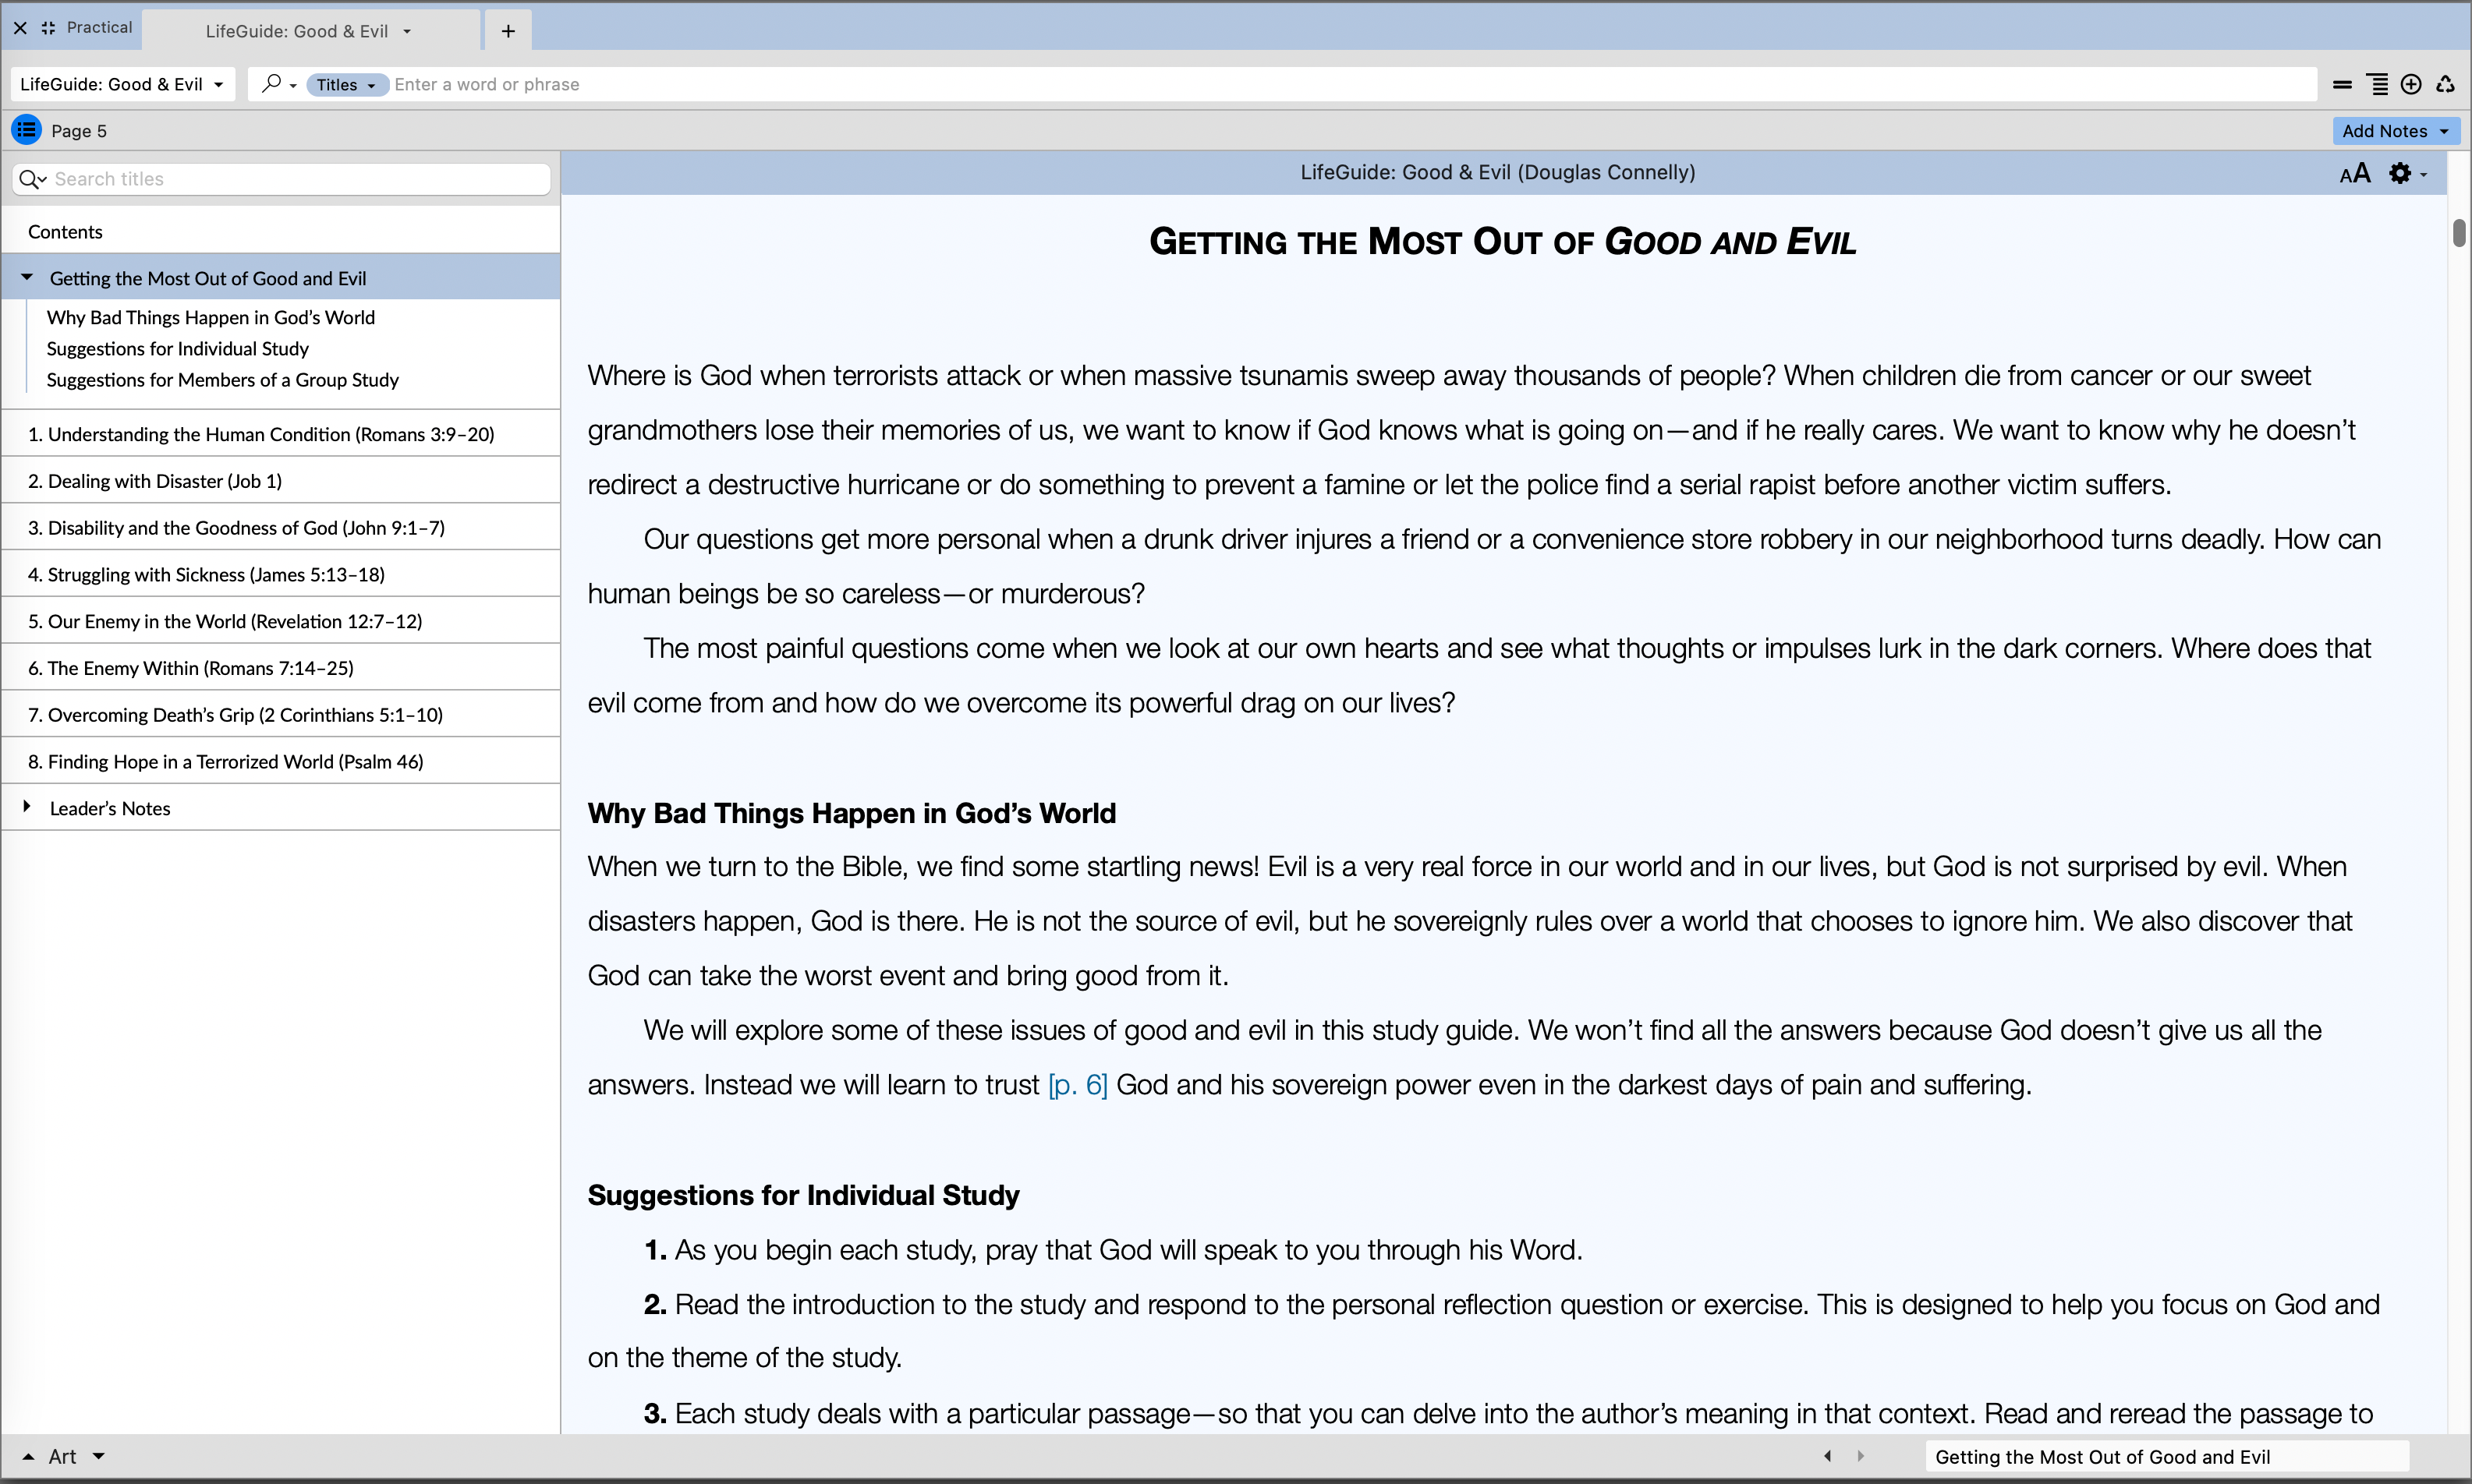Expand the Leader's Notes section

coord(28,807)
